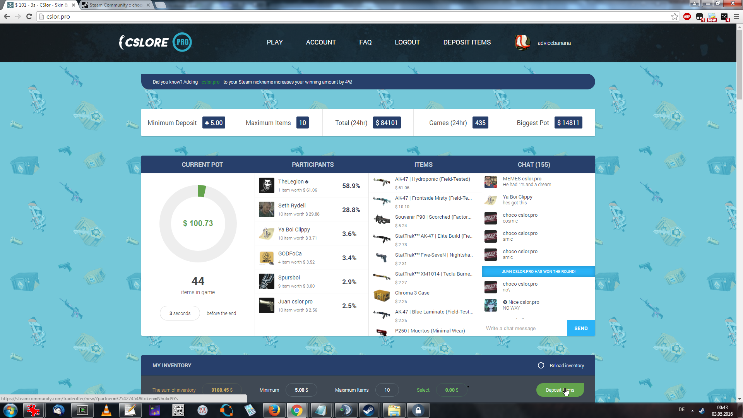The image size is (743, 418).
Task: Open the PLAY menu item
Action: point(275,42)
